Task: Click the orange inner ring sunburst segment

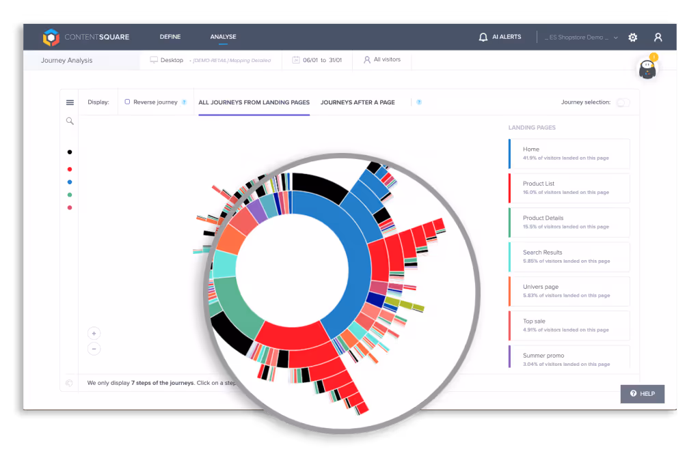Action: (x=232, y=240)
